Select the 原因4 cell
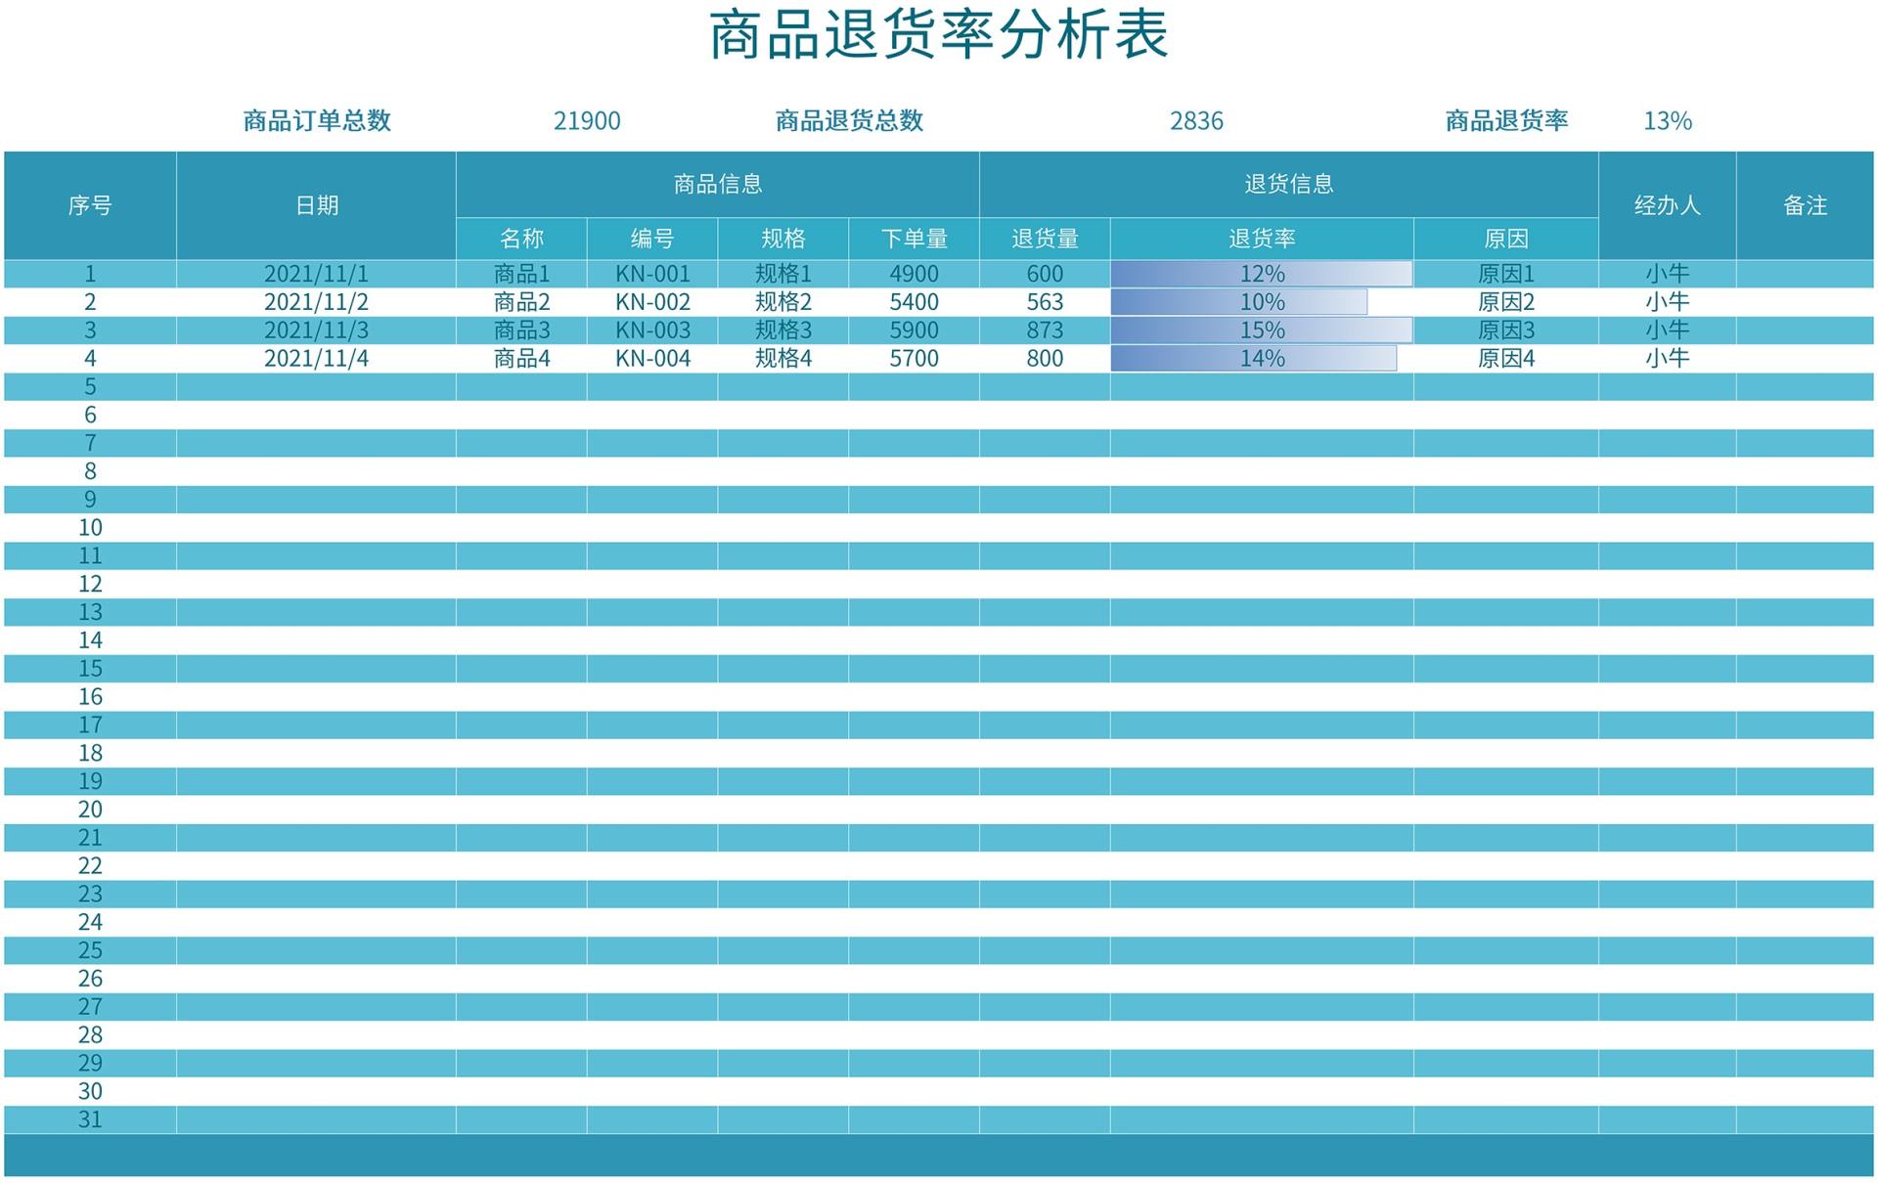1878x1183 pixels. (x=1506, y=358)
